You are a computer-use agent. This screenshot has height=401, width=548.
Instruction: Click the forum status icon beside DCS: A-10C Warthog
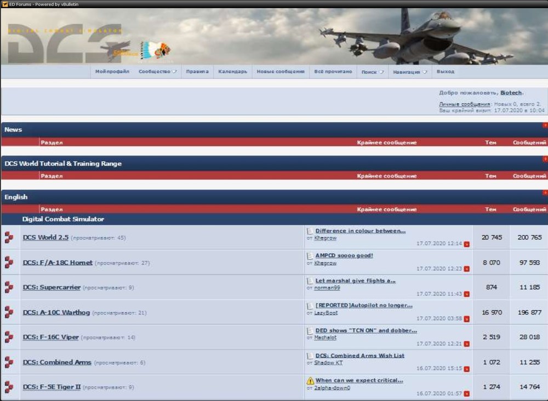tap(9, 312)
